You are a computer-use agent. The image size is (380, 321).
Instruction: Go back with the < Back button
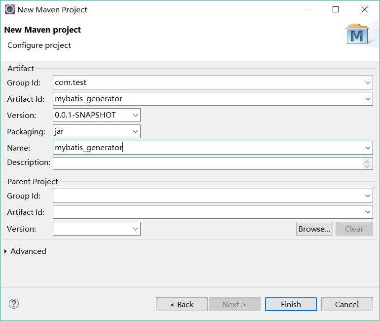click(182, 304)
